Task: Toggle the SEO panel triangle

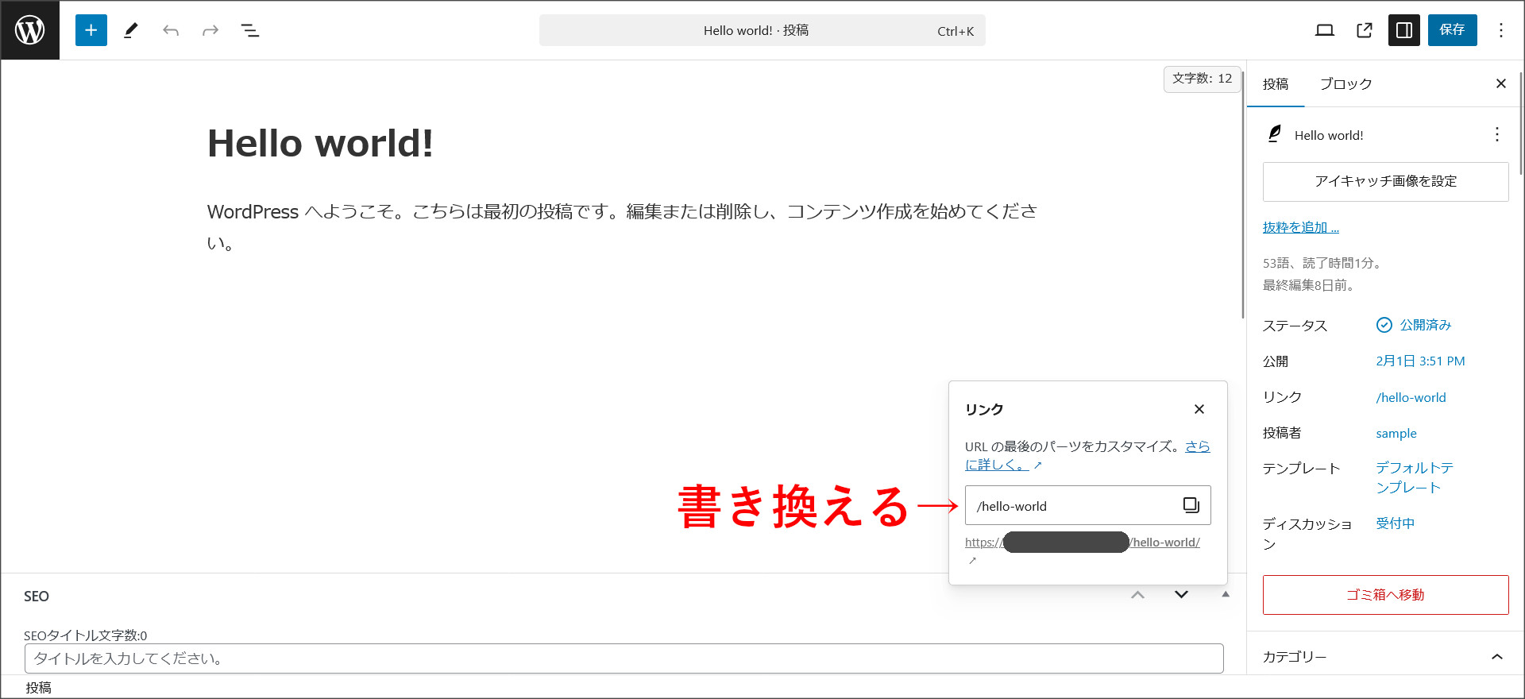Action: pyautogui.click(x=1226, y=595)
